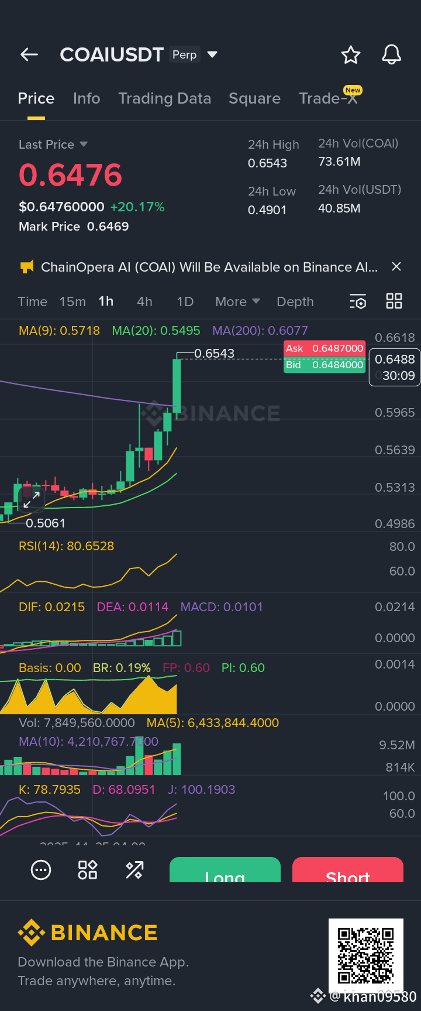Viewport: 421px width, 1011px height.
Task: Tap the COAIUSDT pair title
Action: [112, 54]
